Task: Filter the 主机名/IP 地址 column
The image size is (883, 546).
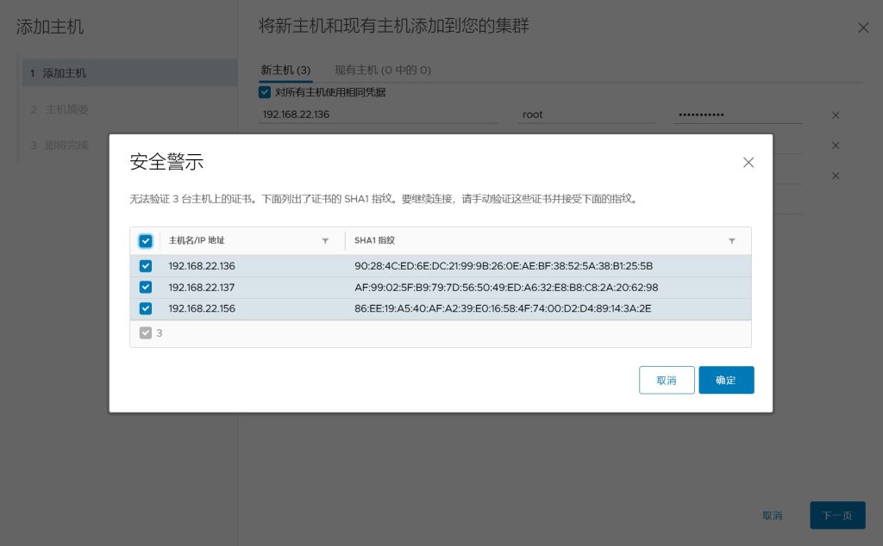Action: click(x=325, y=240)
